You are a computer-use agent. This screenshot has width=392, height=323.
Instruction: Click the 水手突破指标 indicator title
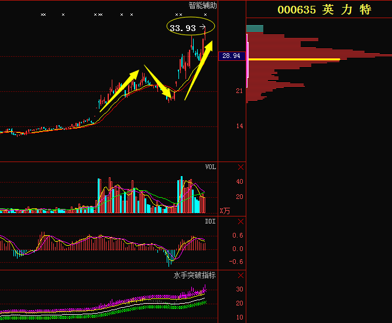[x=194, y=276]
